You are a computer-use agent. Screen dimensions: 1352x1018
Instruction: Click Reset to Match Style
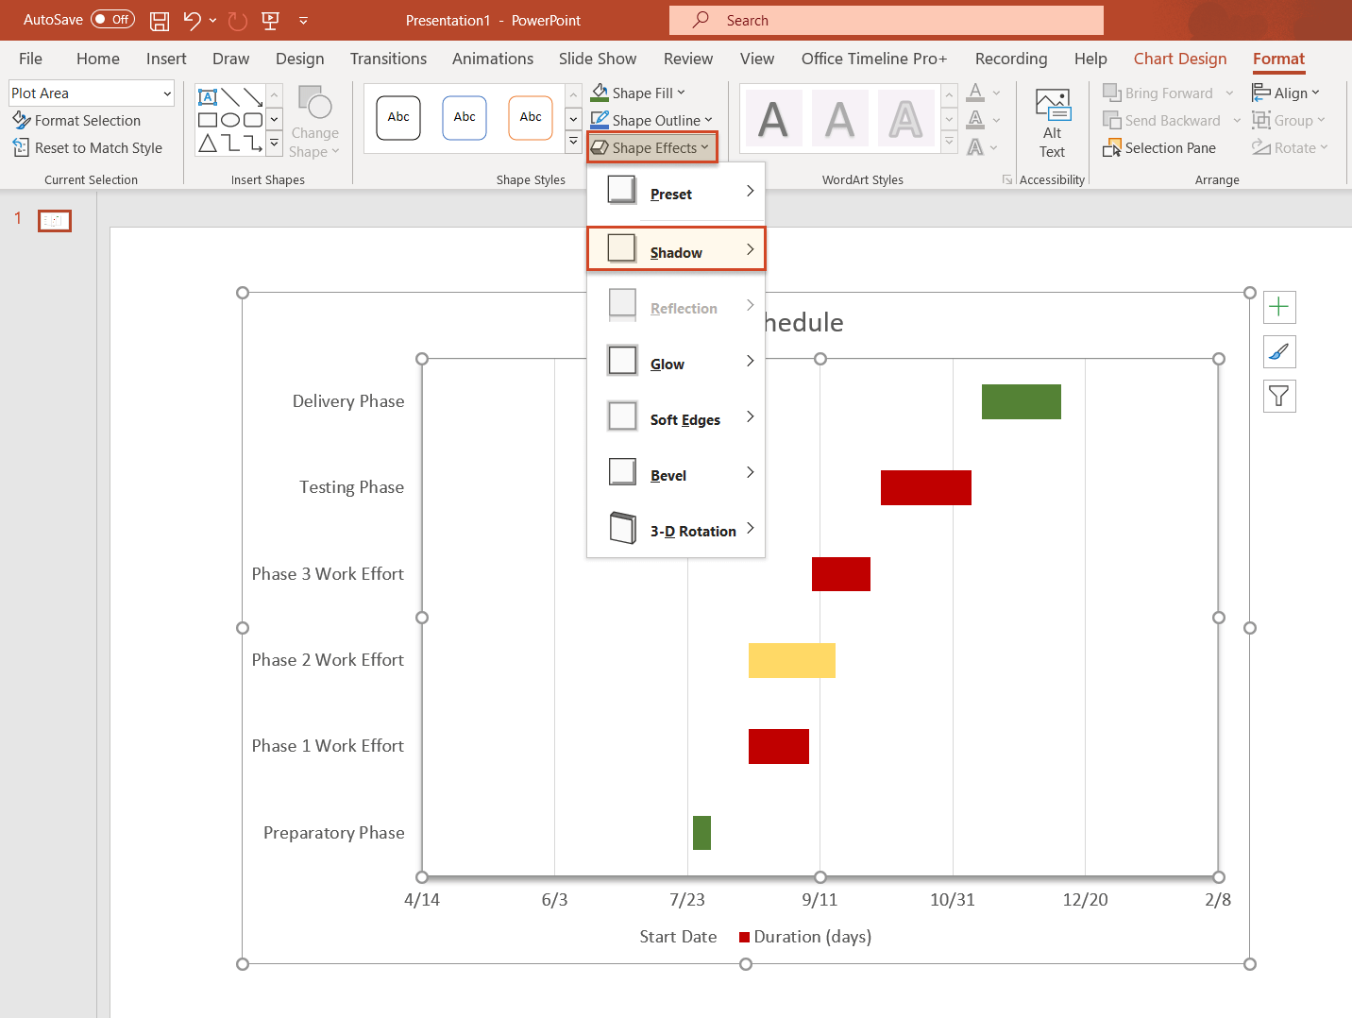(x=88, y=147)
